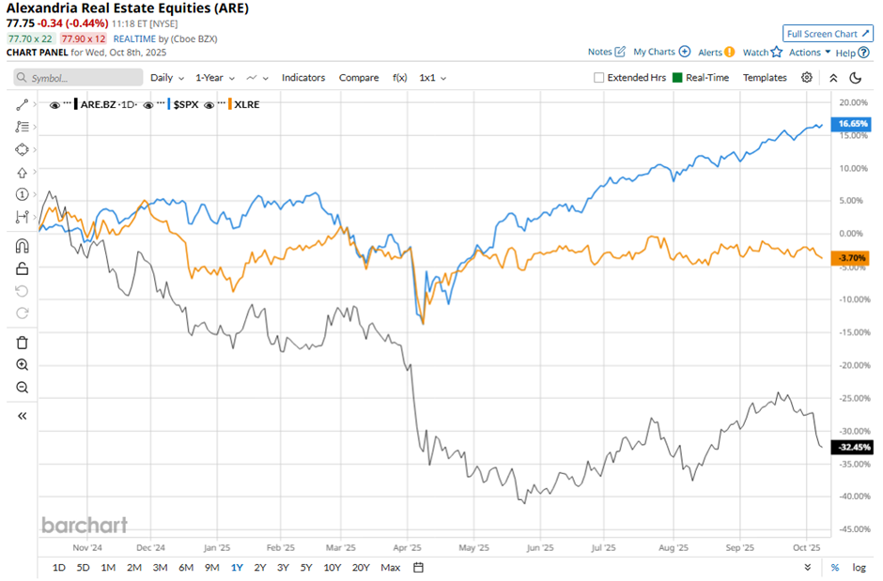Image resolution: width=883 pixels, height=581 pixels.
Task: Expand bottom panel with double down arrows
Action: tap(808, 568)
